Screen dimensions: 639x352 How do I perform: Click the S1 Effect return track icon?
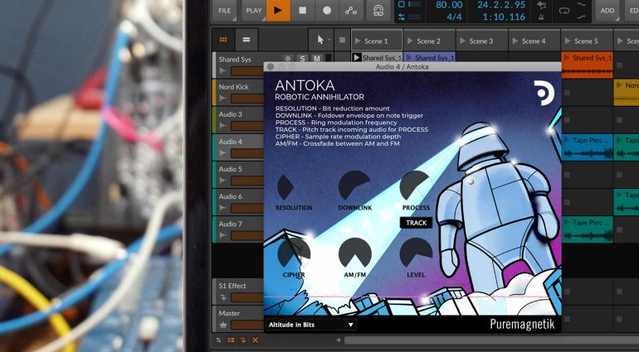tap(223, 297)
